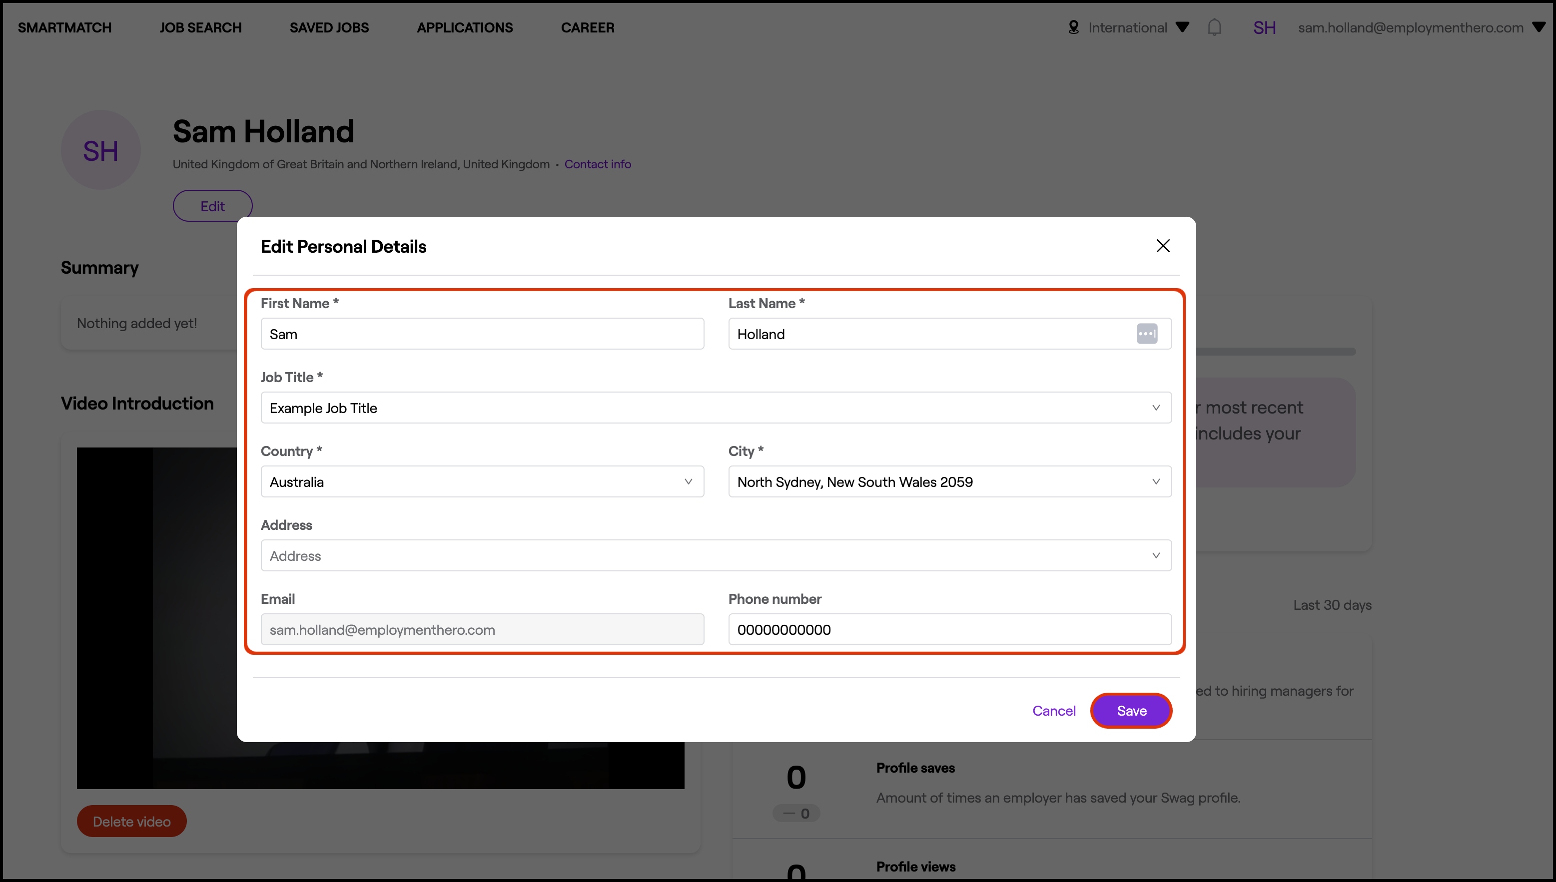
Task: Click the password manager icon in Last Name field
Action: click(x=1146, y=334)
